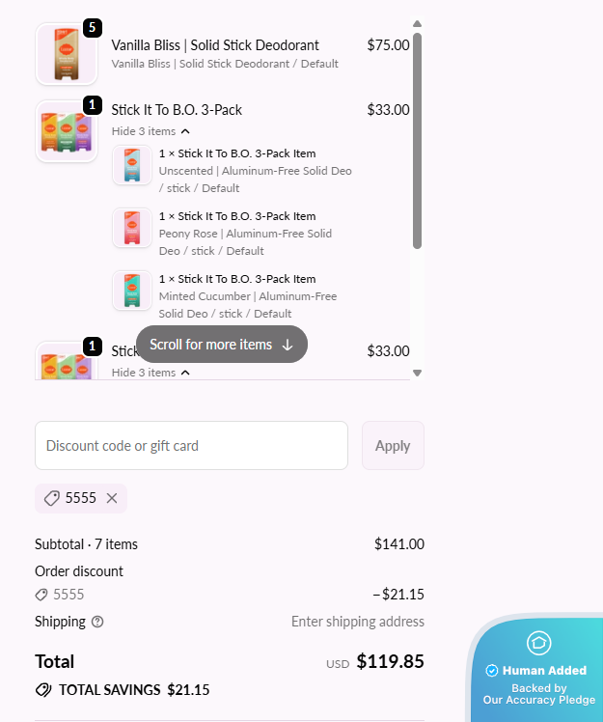Open Peony Rose deodorant item thumbnail
This screenshot has height=722, width=603.
click(x=132, y=227)
